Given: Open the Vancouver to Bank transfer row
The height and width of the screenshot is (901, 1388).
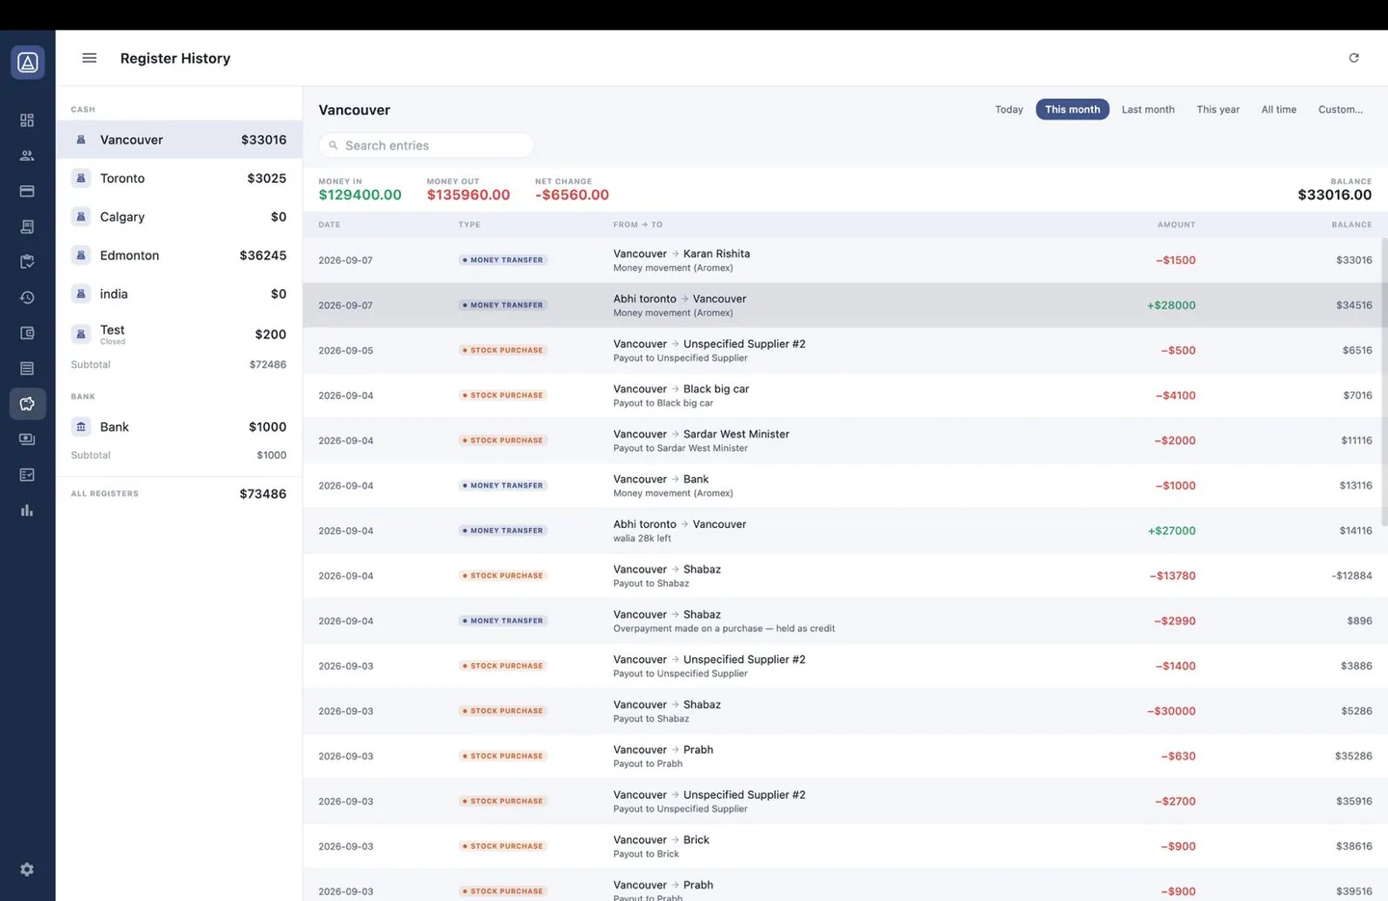Looking at the screenshot, I should click(x=845, y=486).
